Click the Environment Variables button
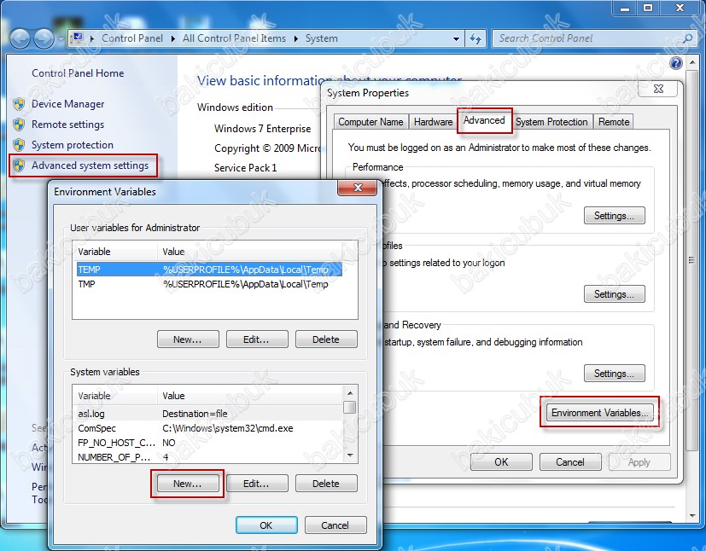The height and width of the screenshot is (551, 706). coord(600,412)
